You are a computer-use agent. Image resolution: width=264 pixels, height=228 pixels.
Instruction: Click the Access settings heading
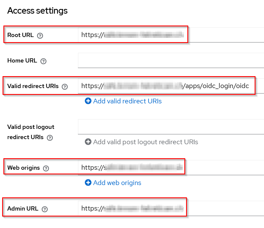(x=37, y=11)
